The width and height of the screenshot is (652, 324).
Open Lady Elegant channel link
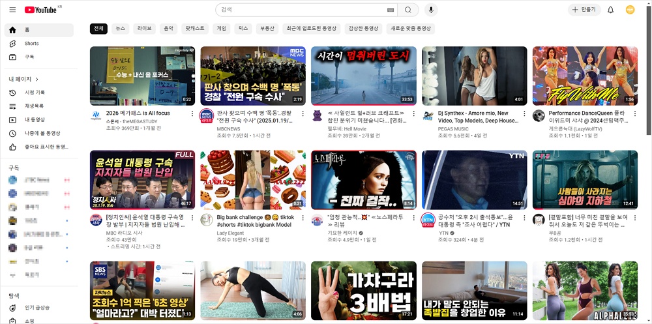[230, 233]
